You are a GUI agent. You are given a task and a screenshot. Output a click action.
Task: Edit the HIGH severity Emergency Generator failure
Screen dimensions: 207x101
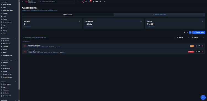[x=198, y=46]
